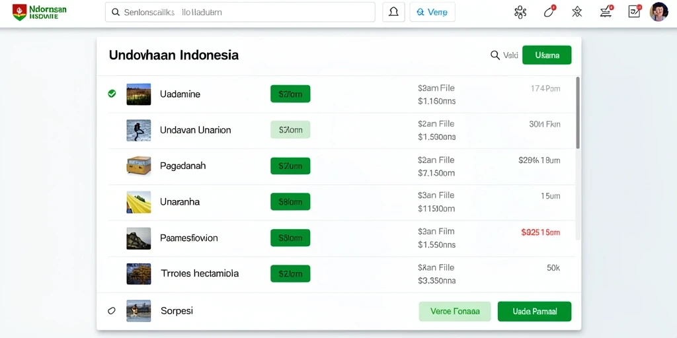Select the Trroles hectamipla item name
The width and height of the screenshot is (677, 338).
[x=200, y=273]
